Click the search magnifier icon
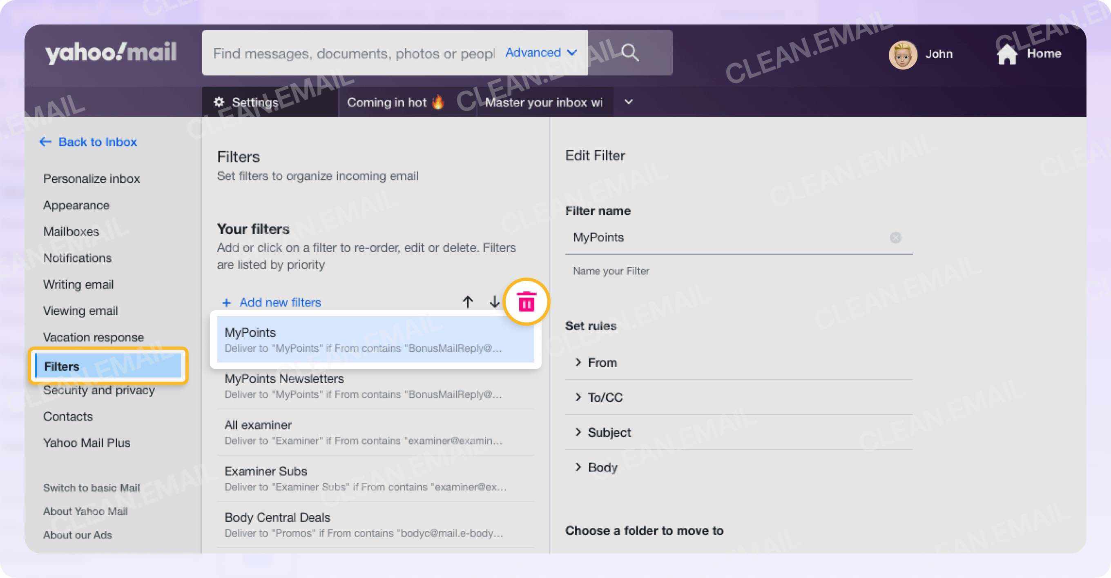This screenshot has height=578, width=1111. 630,53
